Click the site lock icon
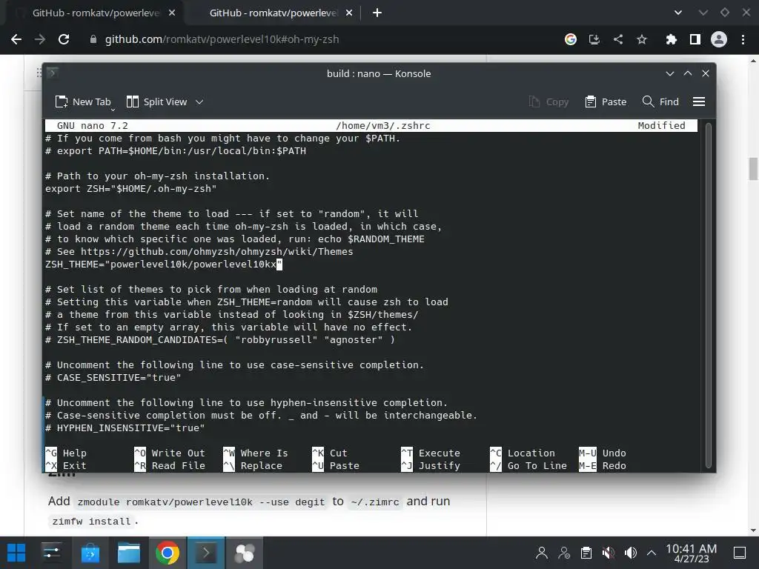 pyautogui.click(x=93, y=40)
